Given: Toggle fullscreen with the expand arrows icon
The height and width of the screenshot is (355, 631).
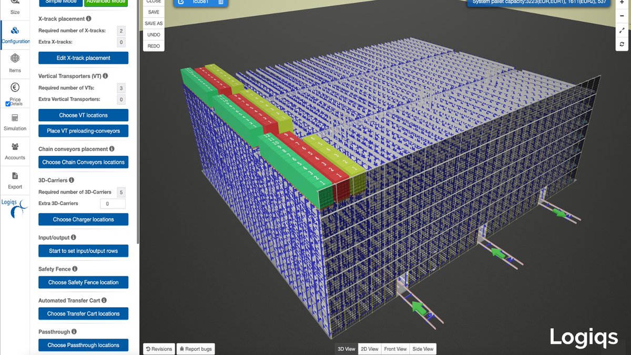Looking at the screenshot, I should pos(622,31).
